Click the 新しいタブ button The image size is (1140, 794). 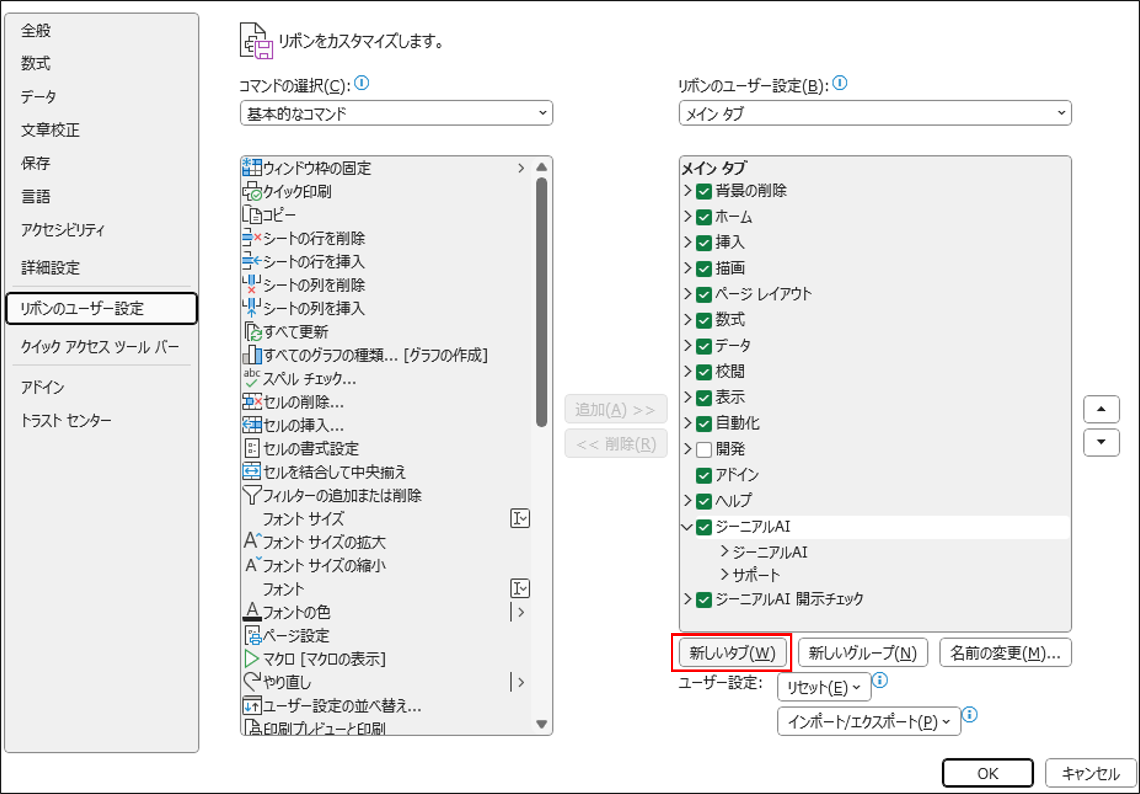[732, 653]
